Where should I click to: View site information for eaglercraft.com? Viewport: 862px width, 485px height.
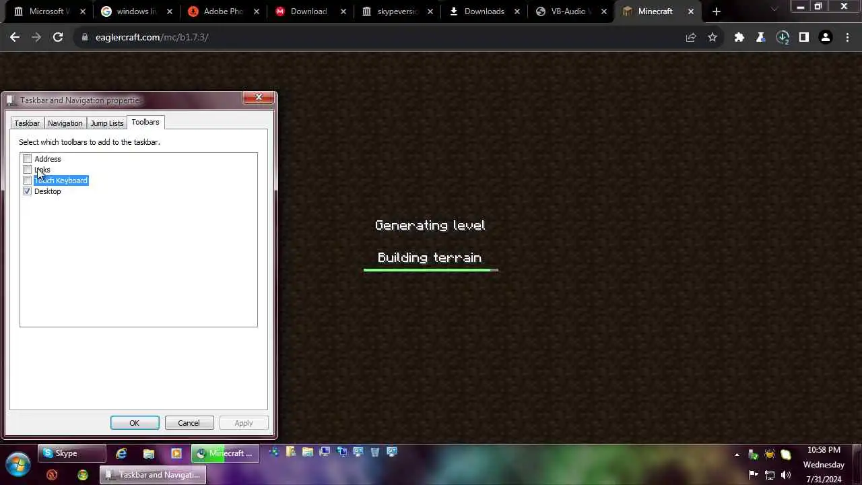(84, 38)
